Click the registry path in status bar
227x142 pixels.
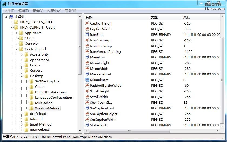(57, 137)
